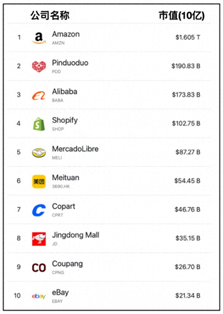
Task: Select the 3690.HK ticker label
Action: [61, 186]
